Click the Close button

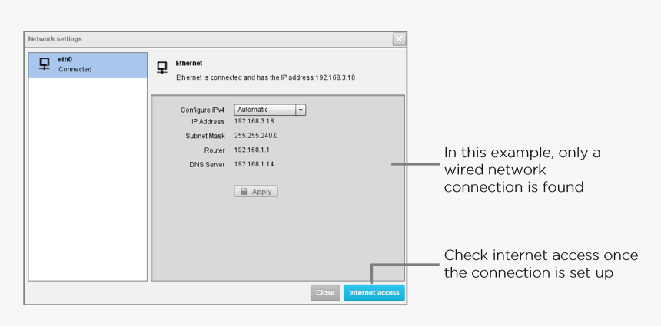pos(325,293)
